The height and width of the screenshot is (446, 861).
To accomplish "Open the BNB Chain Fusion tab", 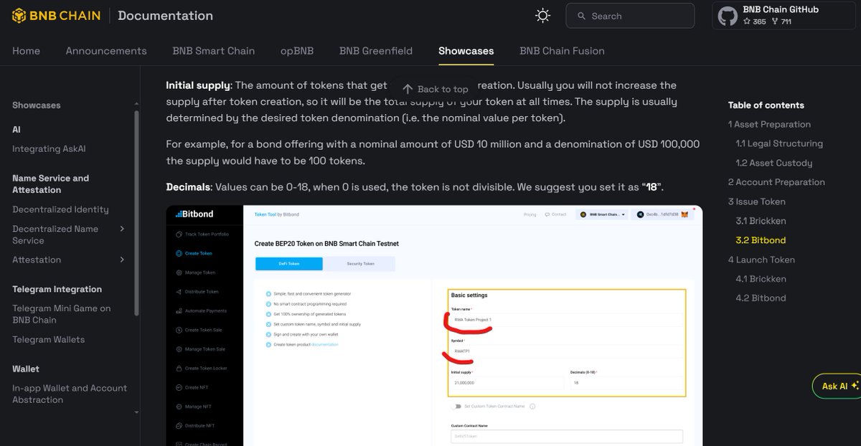I will [562, 51].
